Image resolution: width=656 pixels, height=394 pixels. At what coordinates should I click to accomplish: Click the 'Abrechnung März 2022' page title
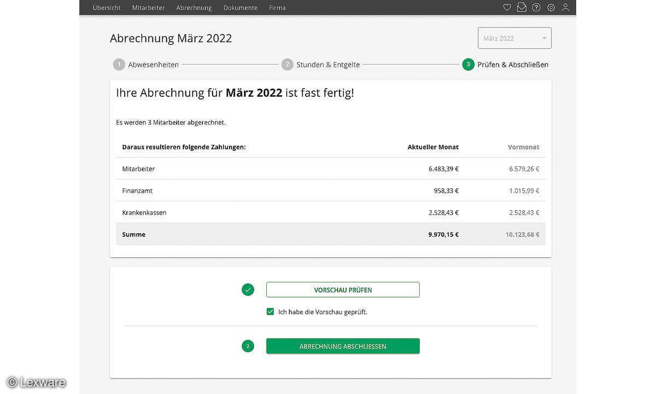tap(171, 38)
